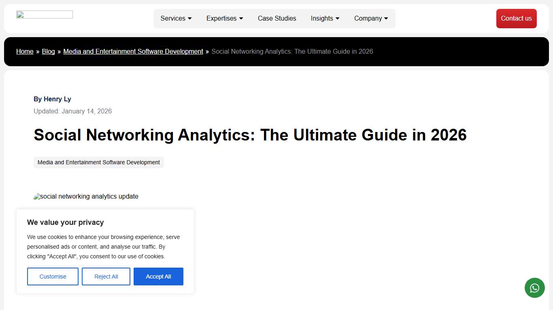553x310 pixels.
Task: Visit Media and Entertainment Software Development breadcrumb
Action: coord(133,51)
